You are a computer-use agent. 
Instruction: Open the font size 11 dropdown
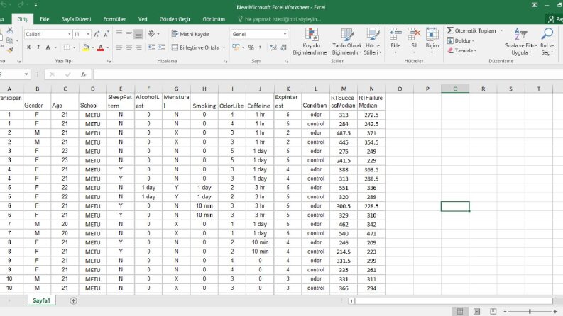(88, 34)
